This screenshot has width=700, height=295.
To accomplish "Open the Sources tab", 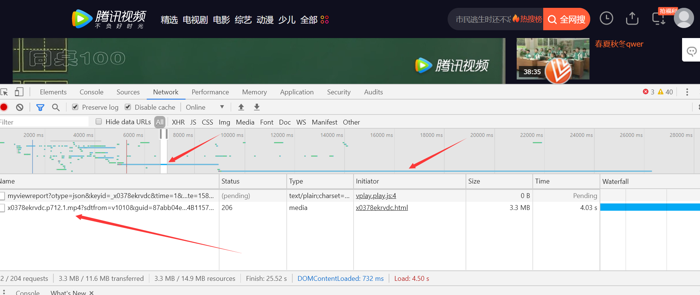I will click(128, 92).
